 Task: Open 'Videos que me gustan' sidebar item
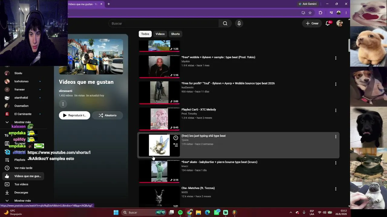[23, 176]
